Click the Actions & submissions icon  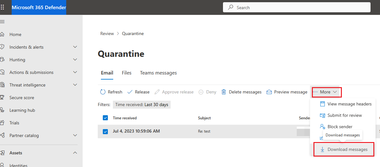2,72
